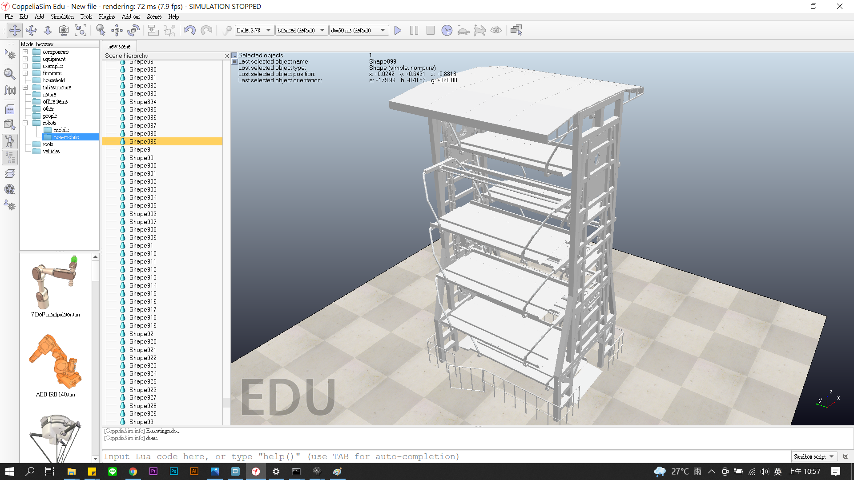Select the camera rotate tool
The width and height of the screenshot is (854, 480).
click(x=31, y=30)
